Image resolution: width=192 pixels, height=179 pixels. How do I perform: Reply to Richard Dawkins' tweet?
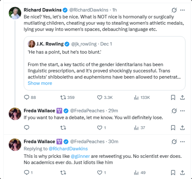pos(27,97)
